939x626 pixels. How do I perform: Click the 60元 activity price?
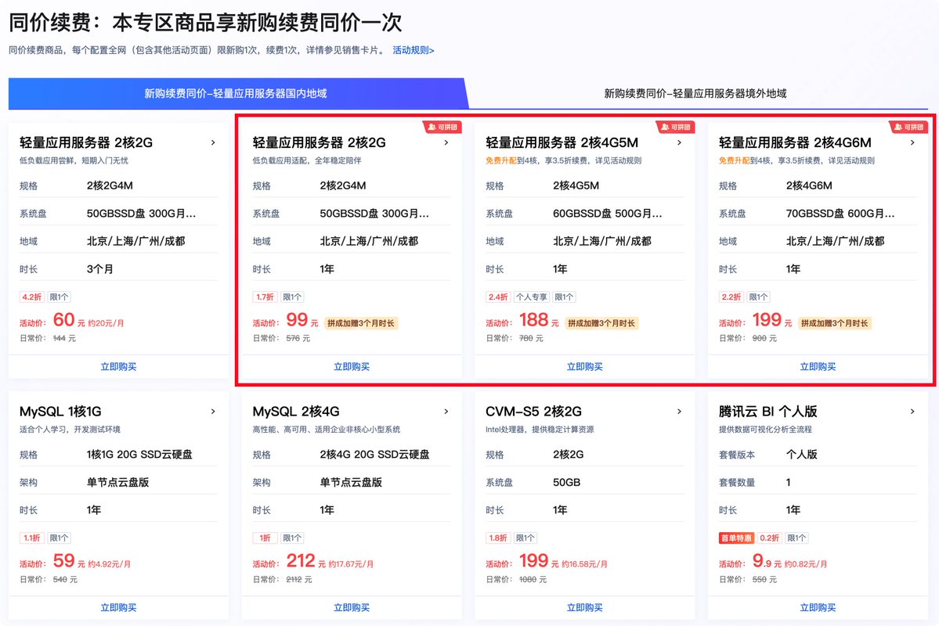pyautogui.click(x=69, y=320)
